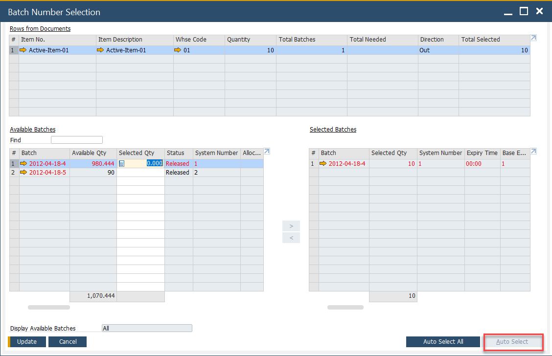Click Selected Batches horizontal scrollbar
552x356 pixels.
[345, 308]
